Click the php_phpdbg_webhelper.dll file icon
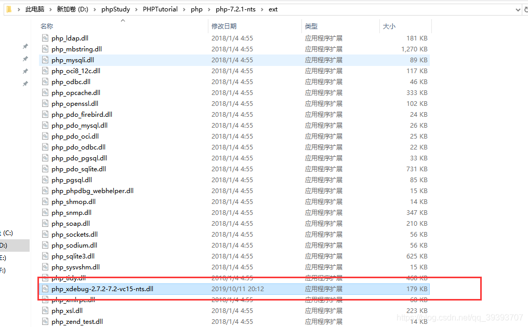 [45, 191]
